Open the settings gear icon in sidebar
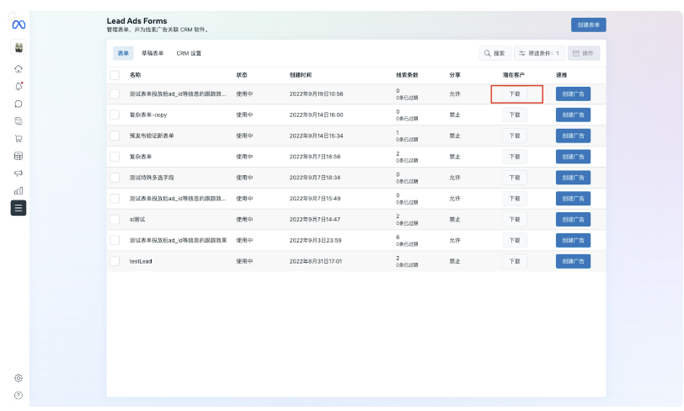 coord(19,378)
